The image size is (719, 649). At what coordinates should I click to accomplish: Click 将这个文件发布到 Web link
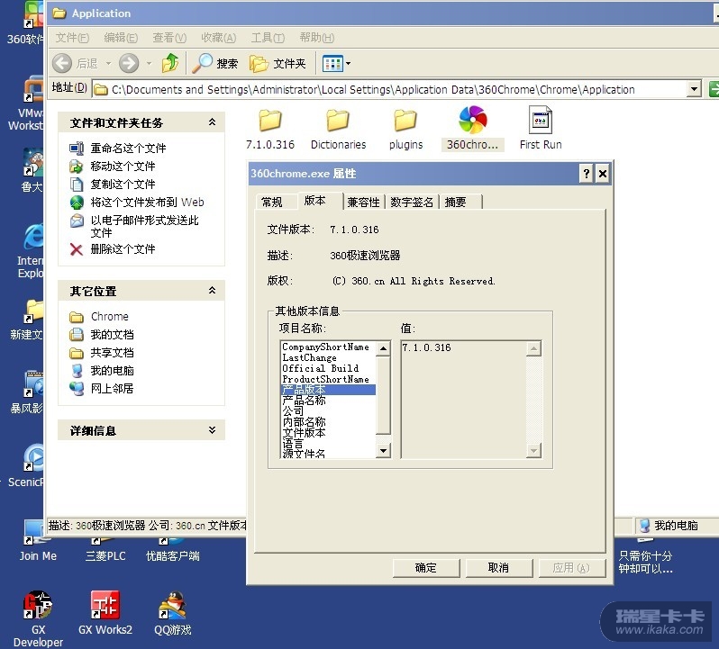147,202
